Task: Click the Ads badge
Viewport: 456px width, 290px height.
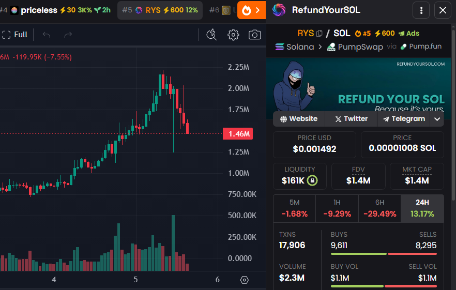Action: coord(409,34)
